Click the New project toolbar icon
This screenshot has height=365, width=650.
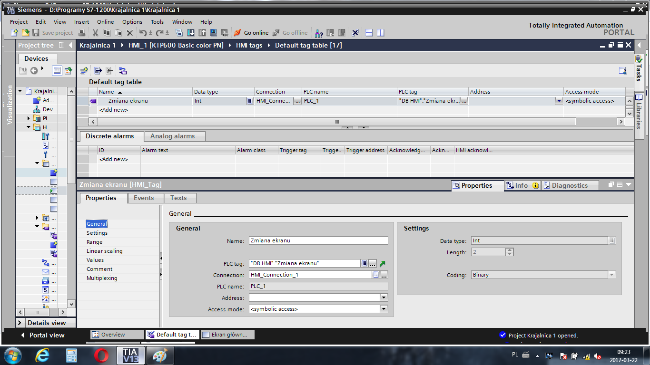pyautogui.click(x=15, y=33)
